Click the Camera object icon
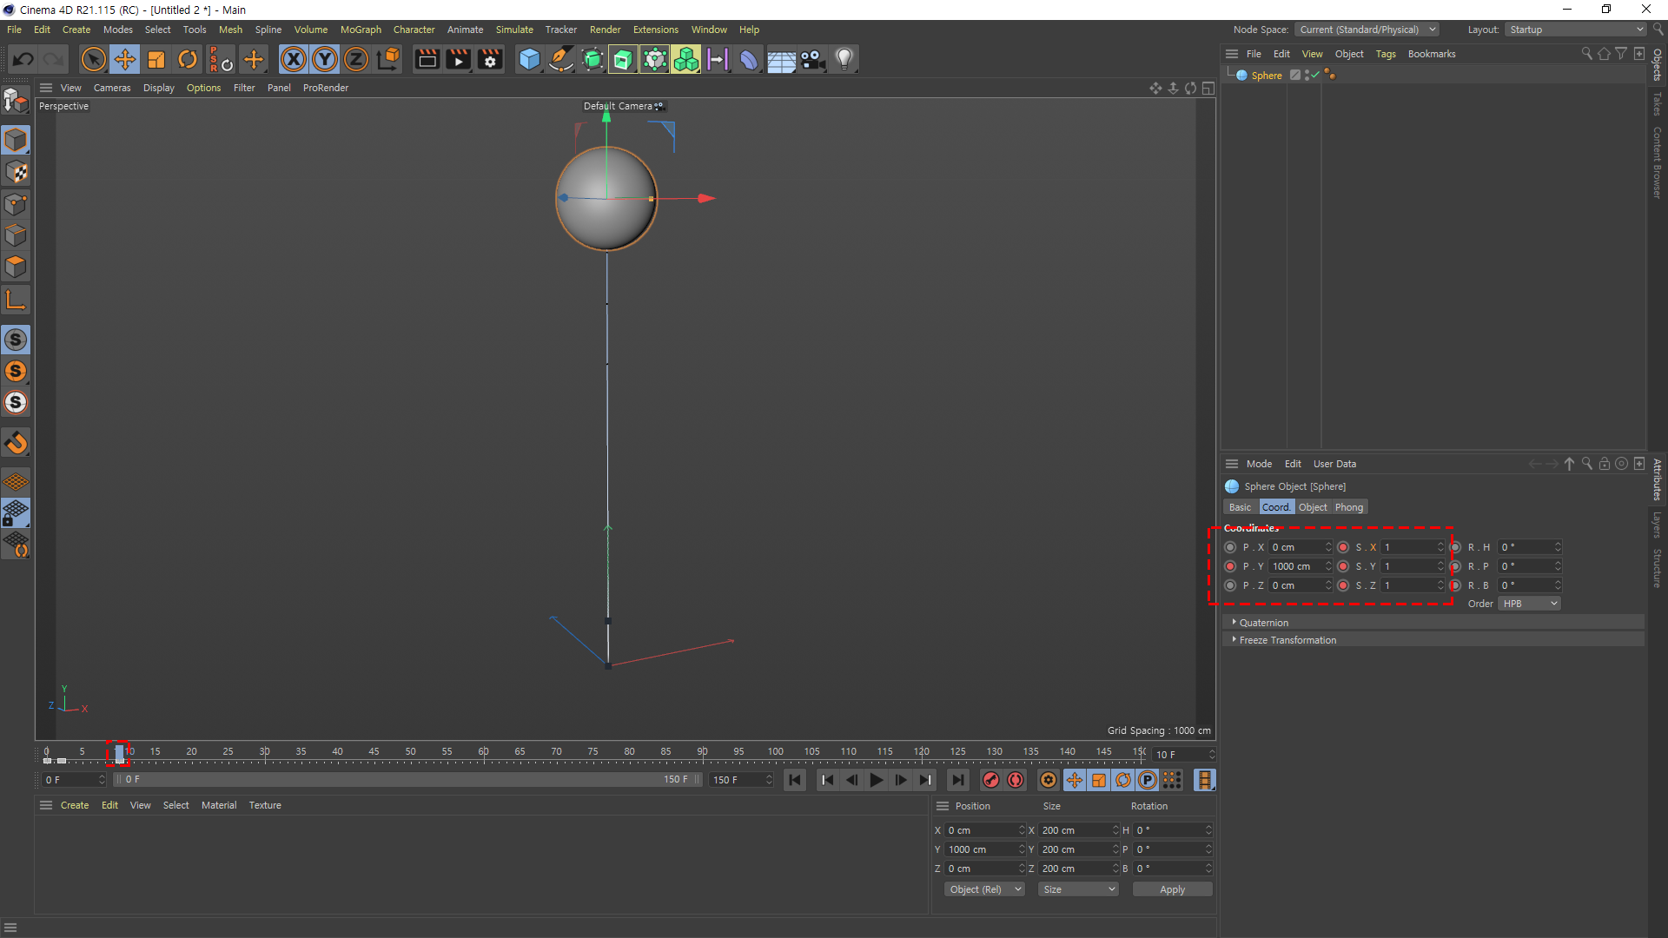1668x938 pixels. coord(812,59)
